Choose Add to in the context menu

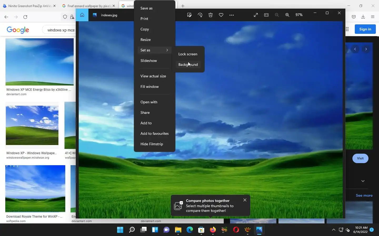click(x=154, y=123)
